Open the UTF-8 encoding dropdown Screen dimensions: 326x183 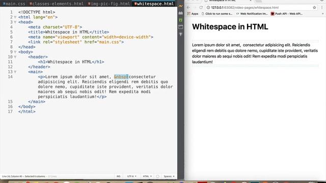tap(132, 176)
